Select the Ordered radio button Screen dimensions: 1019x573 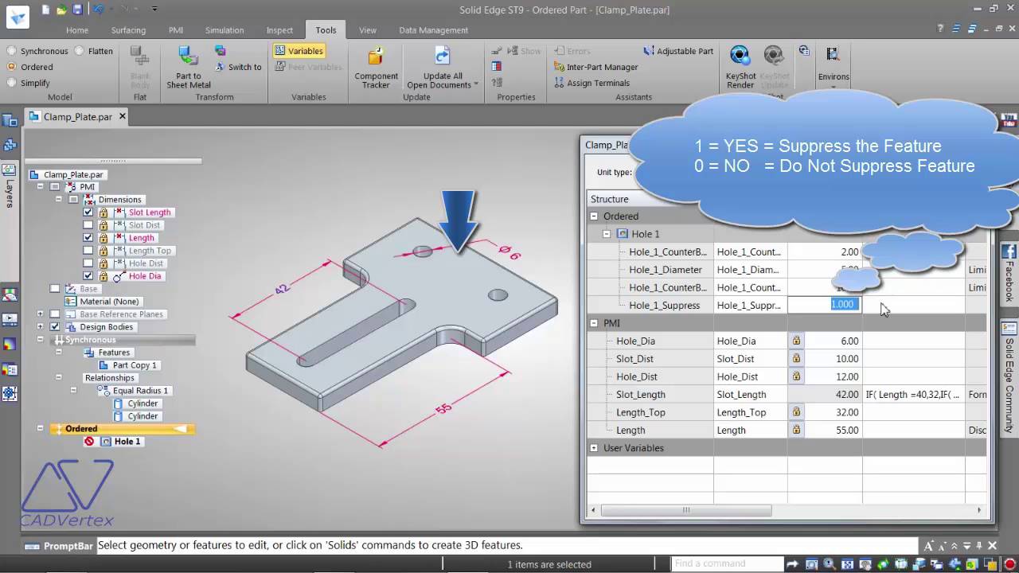point(11,67)
